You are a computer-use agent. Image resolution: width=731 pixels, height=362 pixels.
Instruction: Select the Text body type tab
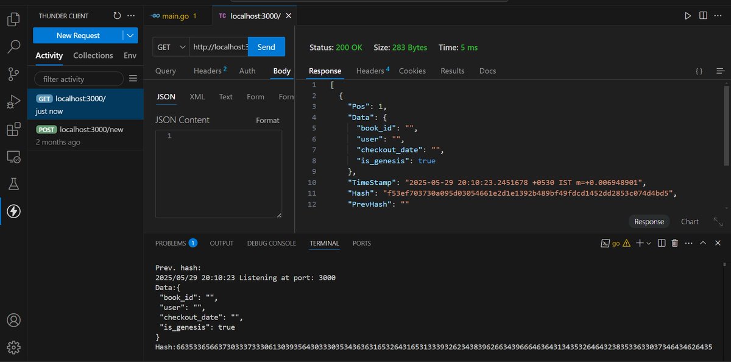coord(226,96)
